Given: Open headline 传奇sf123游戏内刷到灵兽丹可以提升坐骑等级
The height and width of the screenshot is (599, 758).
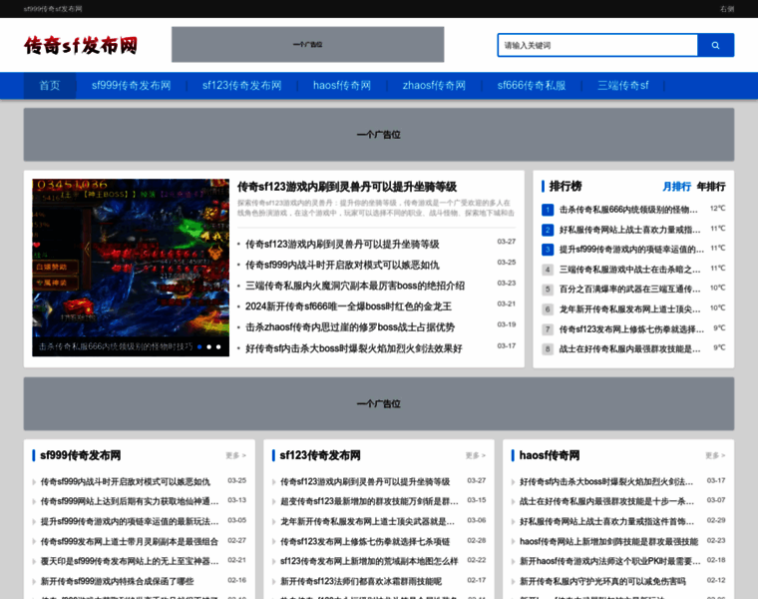Looking at the screenshot, I should [x=347, y=187].
